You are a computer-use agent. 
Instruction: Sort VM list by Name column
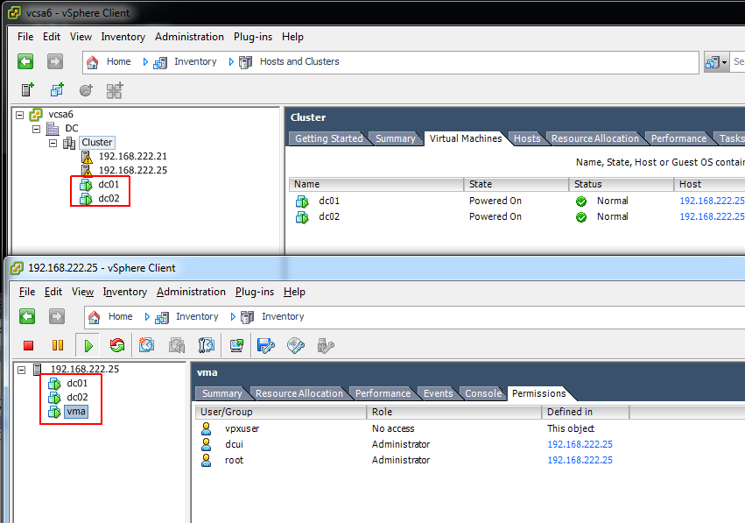click(x=376, y=184)
